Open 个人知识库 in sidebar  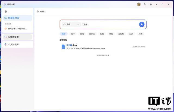click(18, 44)
